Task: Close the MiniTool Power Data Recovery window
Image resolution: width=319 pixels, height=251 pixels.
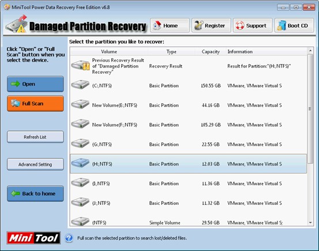Action: pyautogui.click(x=309, y=8)
